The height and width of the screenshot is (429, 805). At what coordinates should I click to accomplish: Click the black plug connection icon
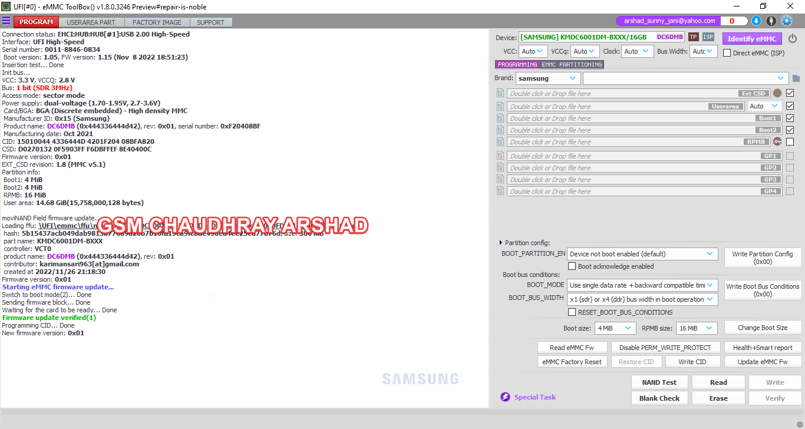pos(771,21)
